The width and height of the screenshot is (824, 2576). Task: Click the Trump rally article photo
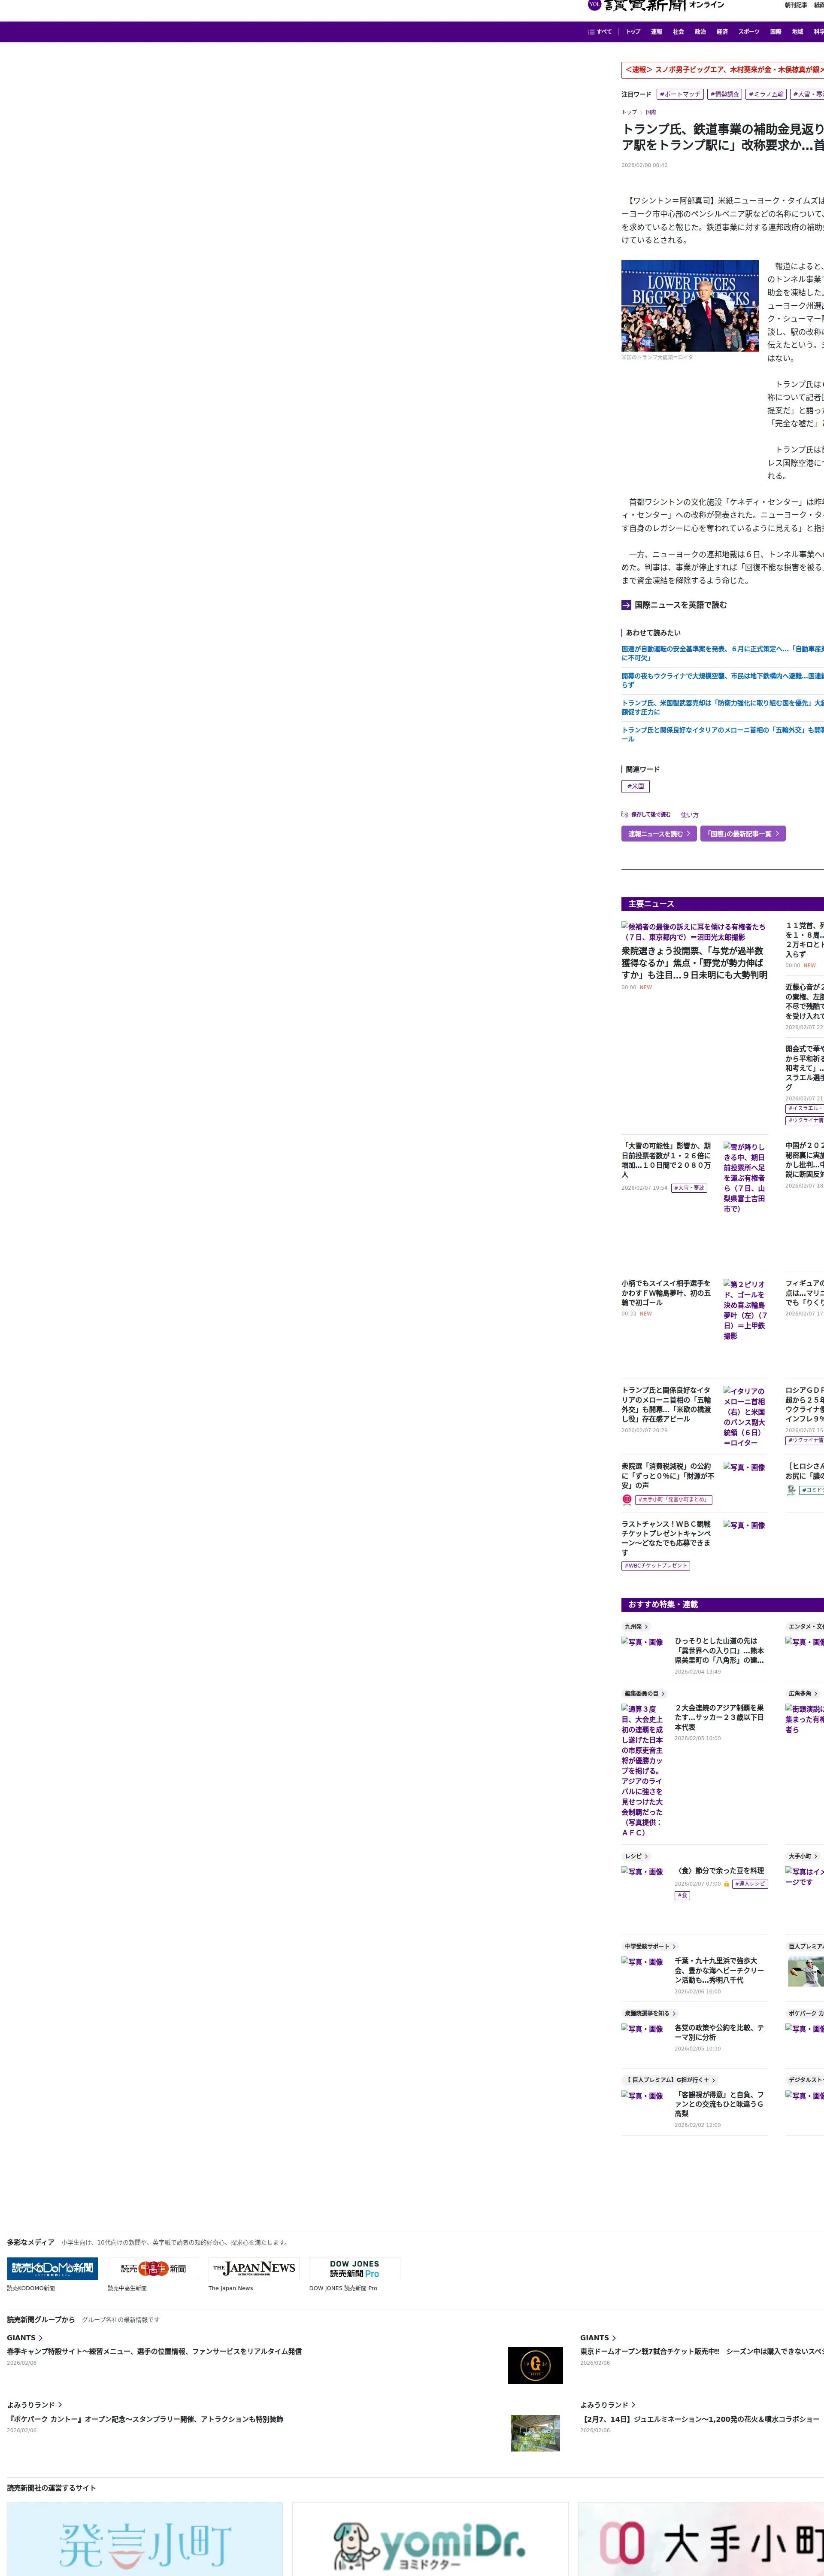pyautogui.click(x=690, y=306)
